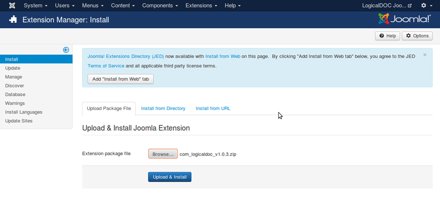Open the Terms of Service link

point(106,66)
